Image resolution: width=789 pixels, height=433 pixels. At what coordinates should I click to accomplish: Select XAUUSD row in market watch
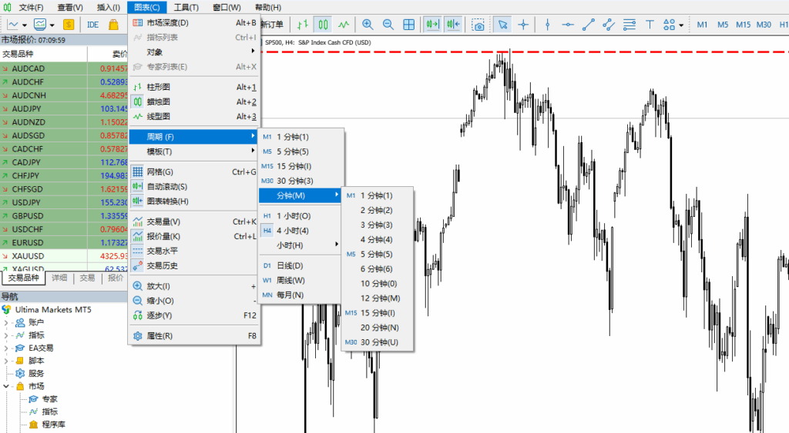coord(64,255)
